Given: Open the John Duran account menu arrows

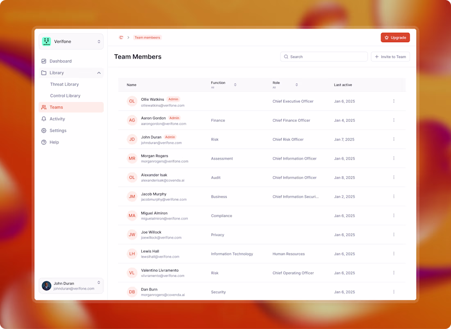Looking at the screenshot, I should pos(99,283).
